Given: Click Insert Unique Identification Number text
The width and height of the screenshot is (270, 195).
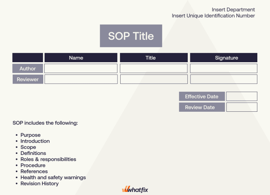Looking at the screenshot, I should click(213, 16).
